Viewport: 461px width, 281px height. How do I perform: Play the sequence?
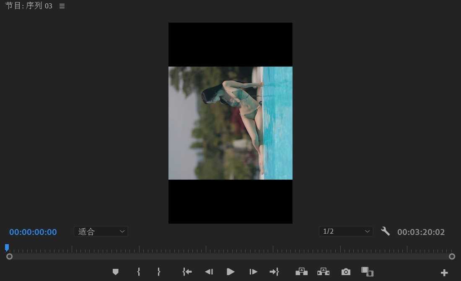[230, 272]
